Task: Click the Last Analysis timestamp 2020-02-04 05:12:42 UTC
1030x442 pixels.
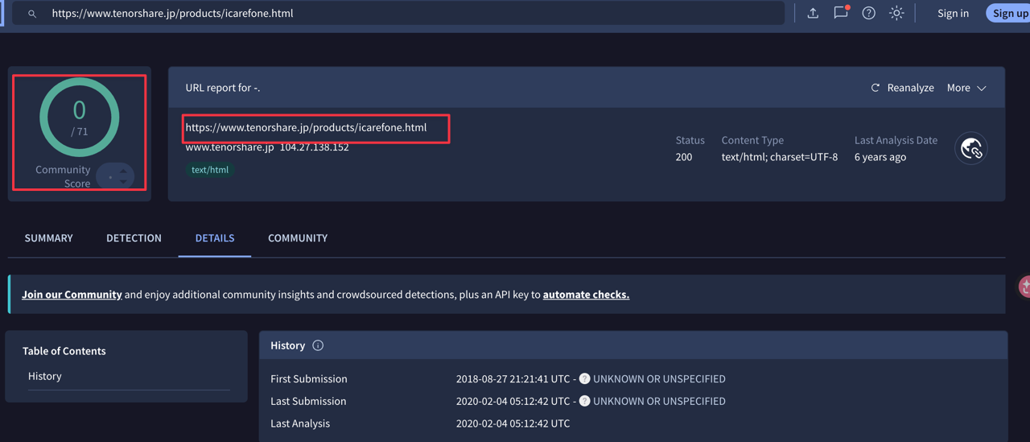Action: coord(513,423)
